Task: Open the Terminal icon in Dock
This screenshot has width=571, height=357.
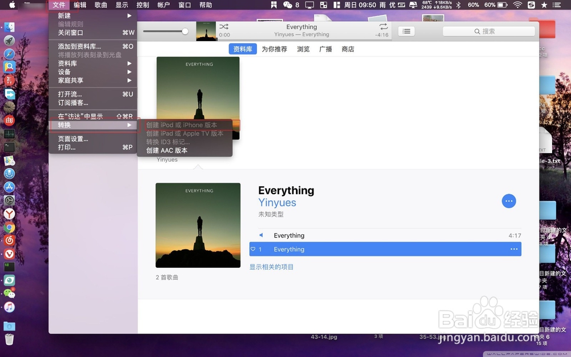Action: pos(9,147)
